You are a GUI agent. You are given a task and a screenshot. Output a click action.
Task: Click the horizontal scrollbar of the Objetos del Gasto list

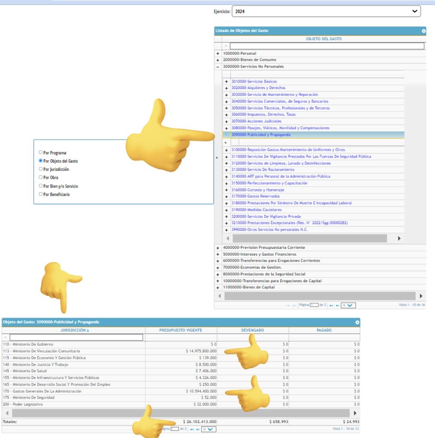pos(320,296)
